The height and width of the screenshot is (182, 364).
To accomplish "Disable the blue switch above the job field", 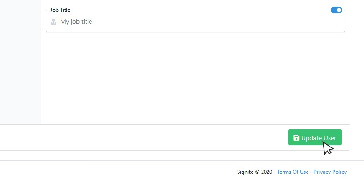I will tap(336, 10).
